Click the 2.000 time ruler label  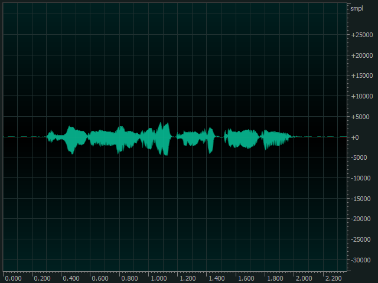point(304,279)
